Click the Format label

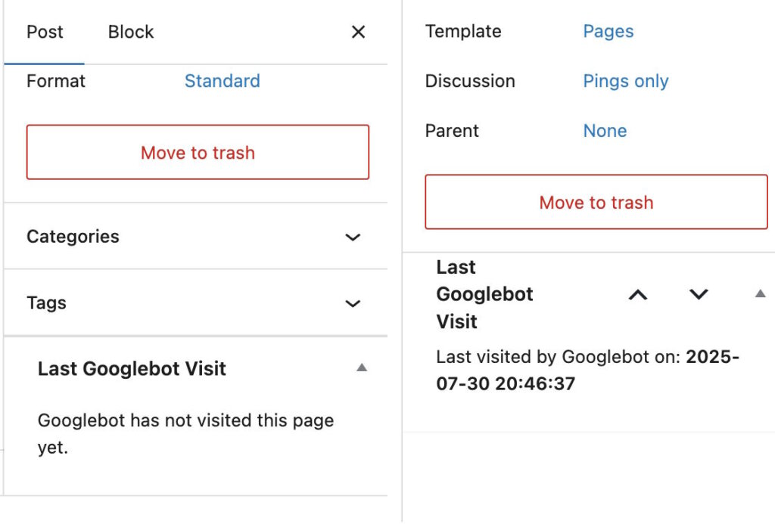click(x=55, y=81)
